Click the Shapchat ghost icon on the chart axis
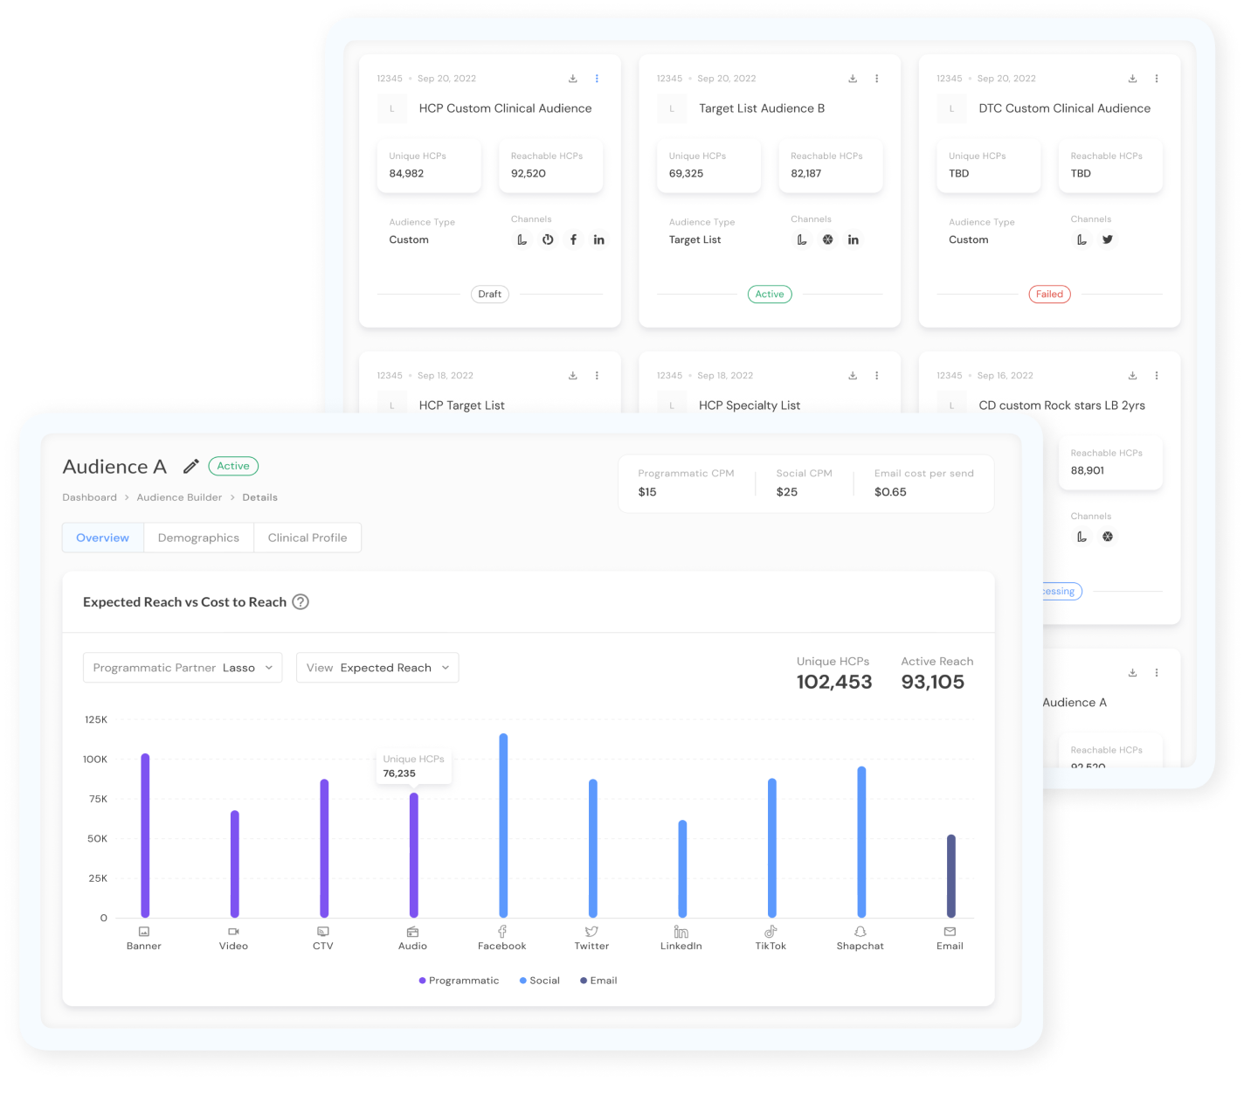 pyautogui.click(x=860, y=932)
